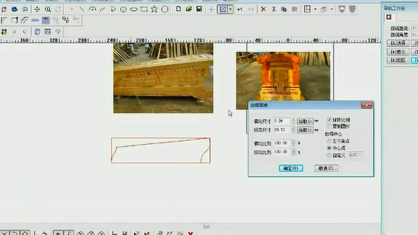
Task: Click the save floppy disk icon
Action: tap(199, 9)
